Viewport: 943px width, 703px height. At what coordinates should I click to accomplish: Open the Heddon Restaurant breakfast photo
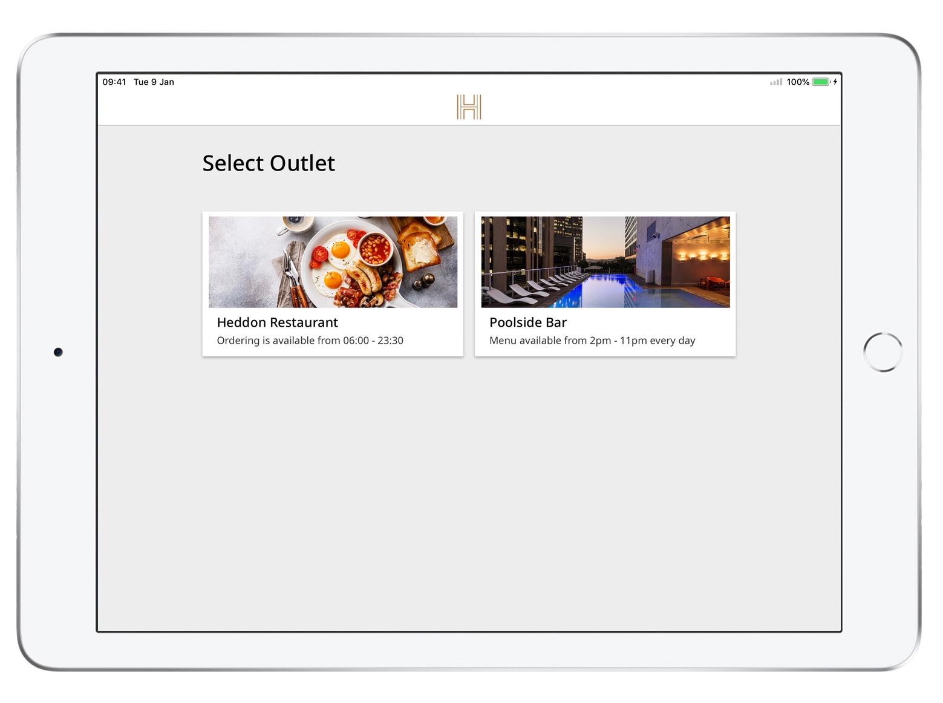tap(333, 262)
